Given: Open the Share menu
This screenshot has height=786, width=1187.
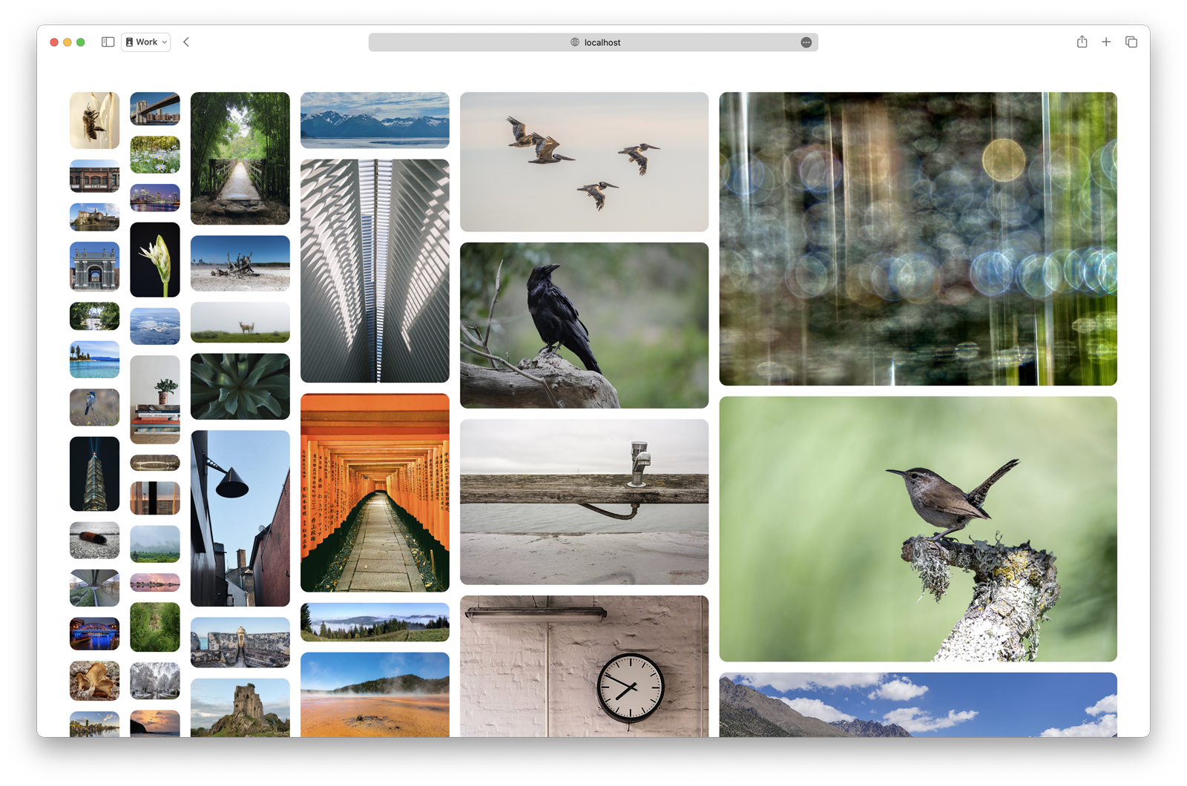Looking at the screenshot, I should (x=1082, y=42).
